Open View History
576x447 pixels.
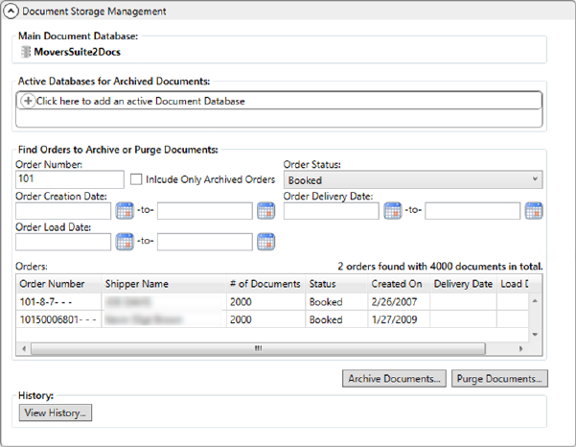point(56,412)
